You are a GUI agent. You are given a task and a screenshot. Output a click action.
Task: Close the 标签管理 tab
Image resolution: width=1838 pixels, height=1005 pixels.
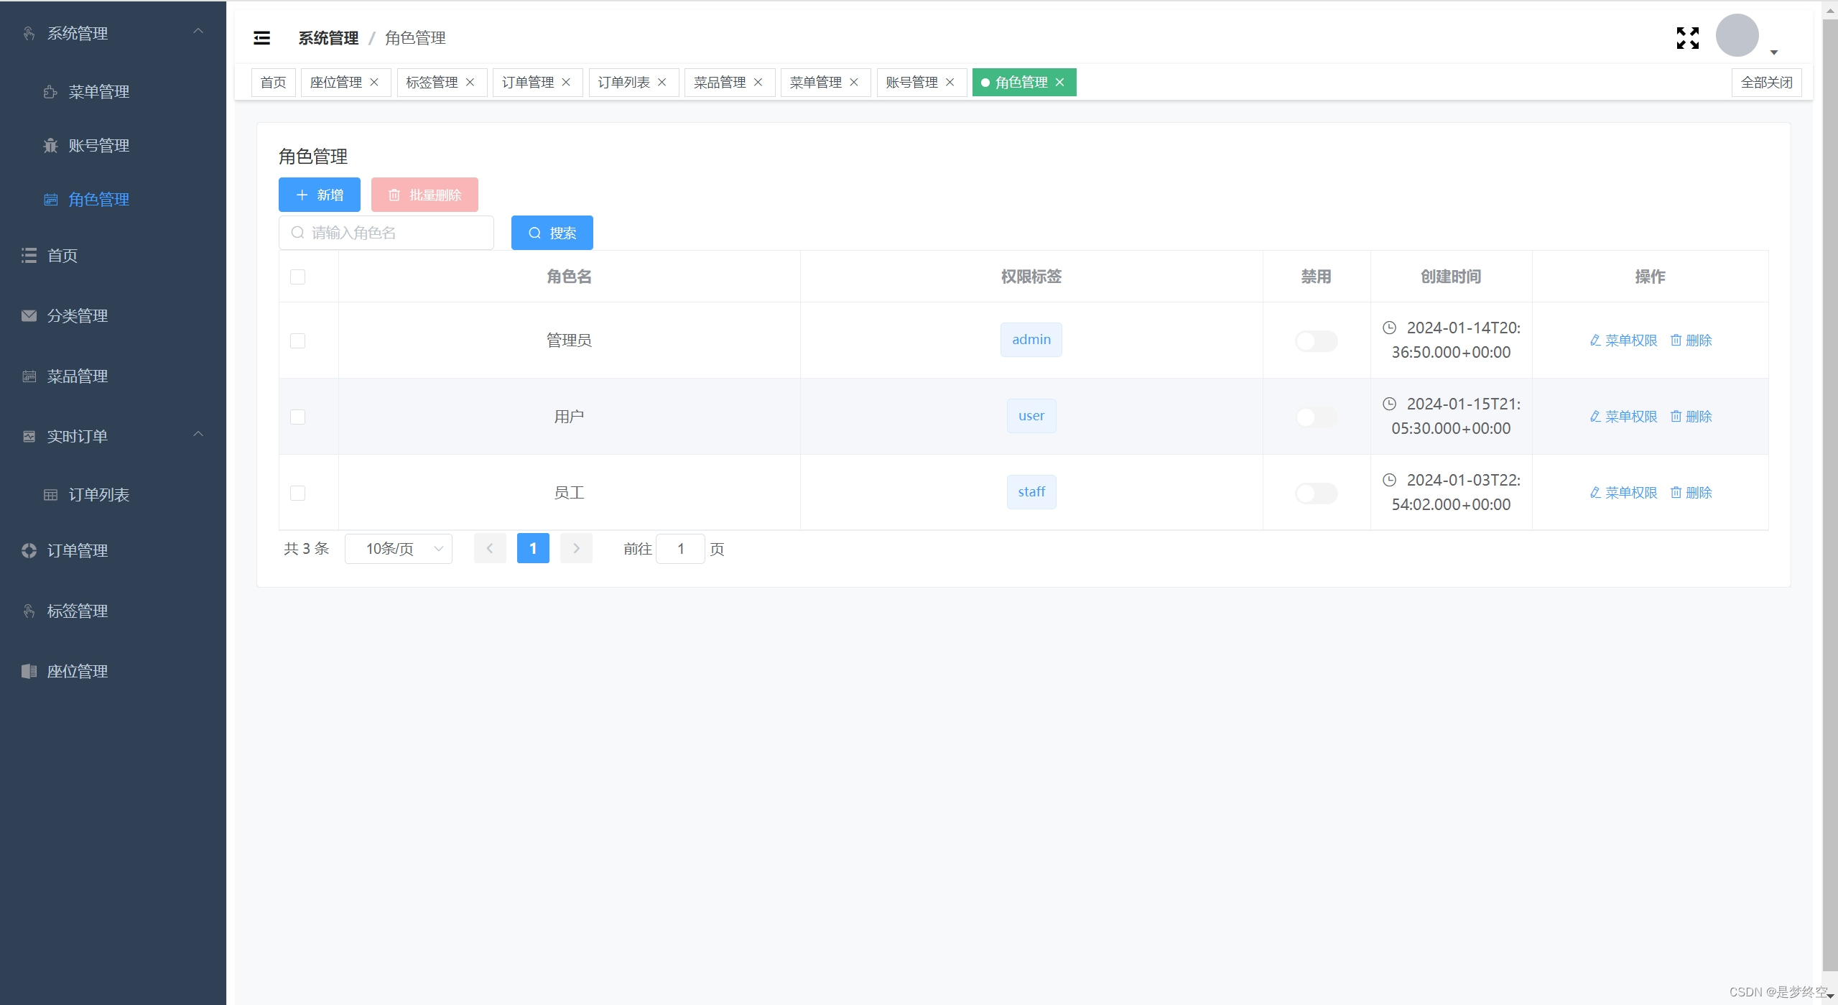(x=470, y=83)
